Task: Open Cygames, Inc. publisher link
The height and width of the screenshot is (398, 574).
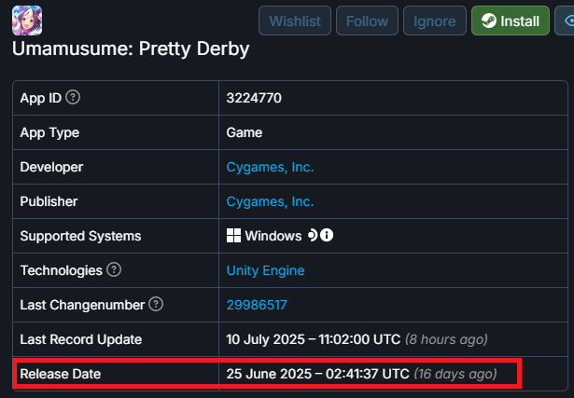Action: pyautogui.click(x=270, y=201)
